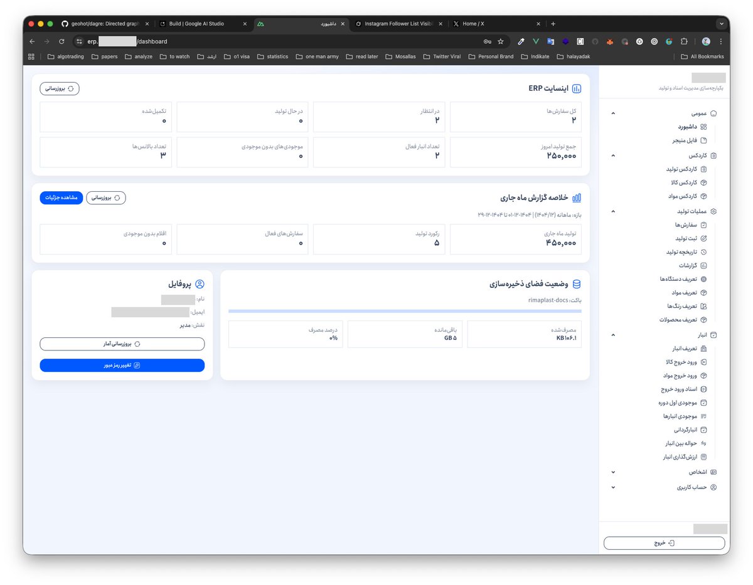
Task: Click the ثبت تولید icon
Action: 703,238
